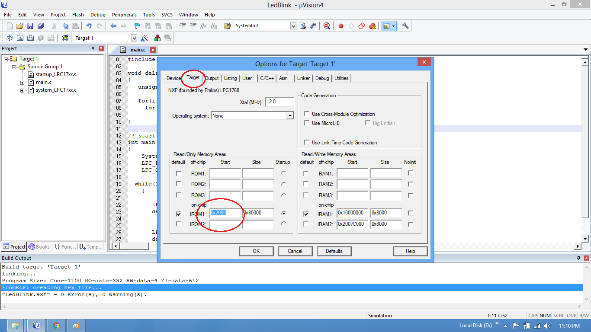Open the Operating system dropdown
Screen dimensions: 591x332
pos(290,116)
